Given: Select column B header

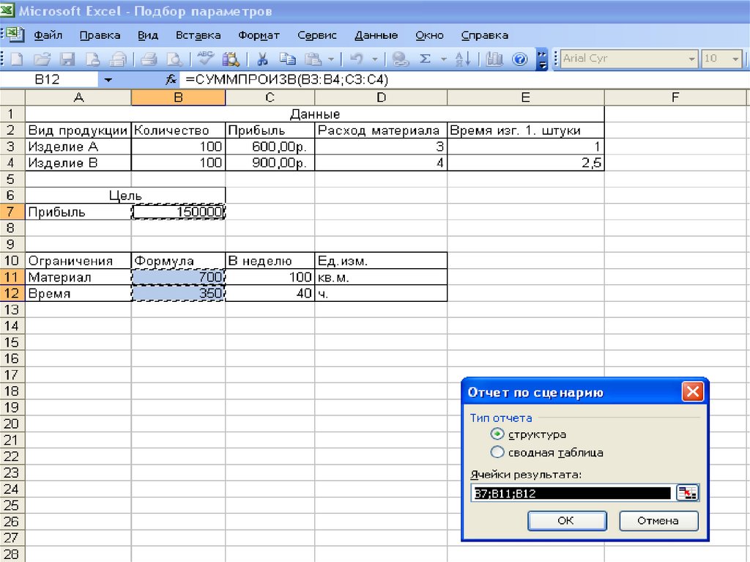Looking at the screenshot, I should coord(178,97).
